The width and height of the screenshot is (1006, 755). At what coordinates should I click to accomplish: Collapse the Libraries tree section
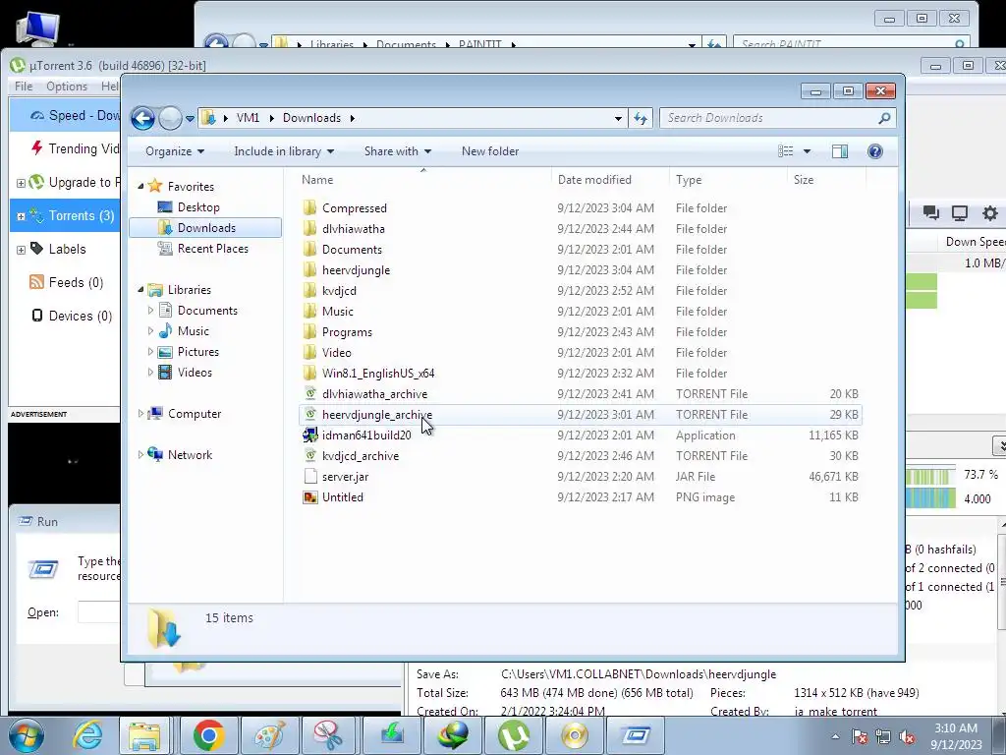click(141, 290)
